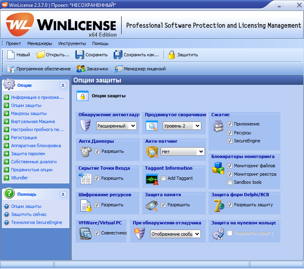Click the Сохранить как toolbar icon
304x269 pixels.
(x=118, y=55)
